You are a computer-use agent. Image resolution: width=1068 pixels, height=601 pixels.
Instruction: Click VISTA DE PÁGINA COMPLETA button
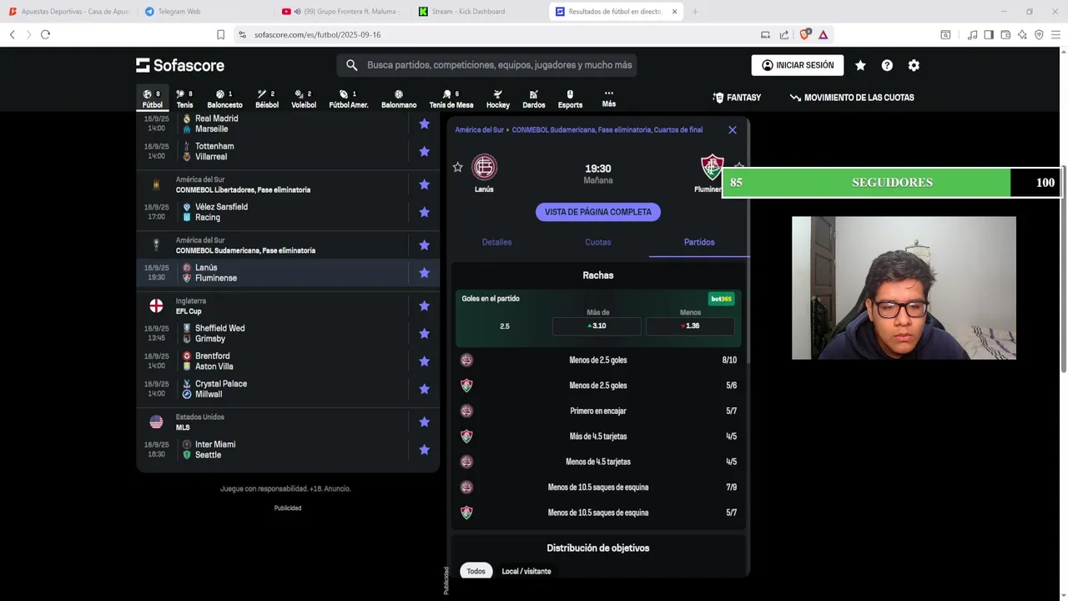click(x=598, y=212)
